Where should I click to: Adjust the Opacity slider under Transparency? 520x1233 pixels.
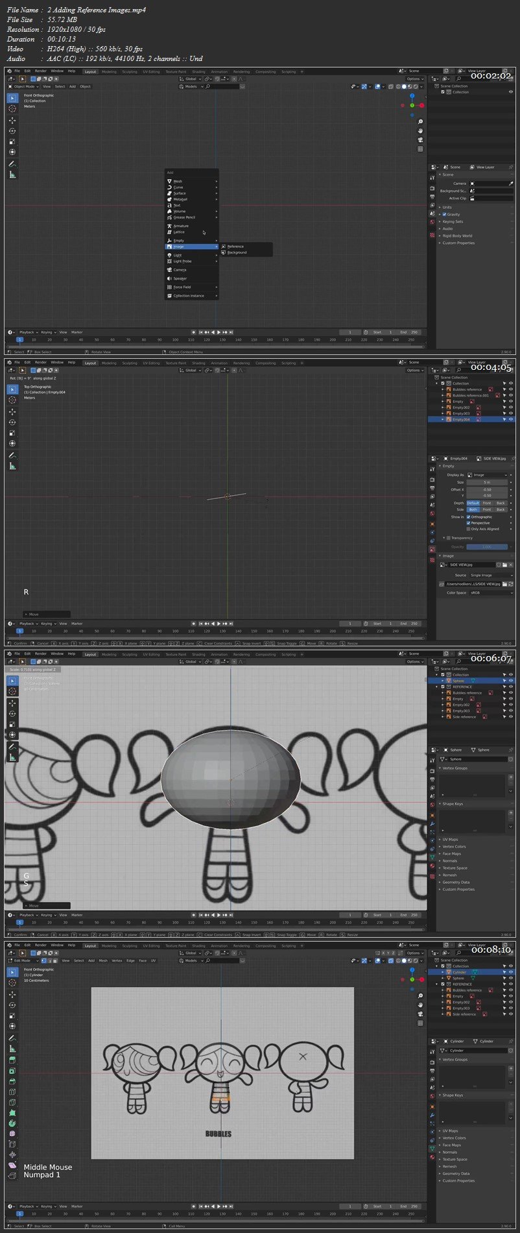click(x=488, y=547)
